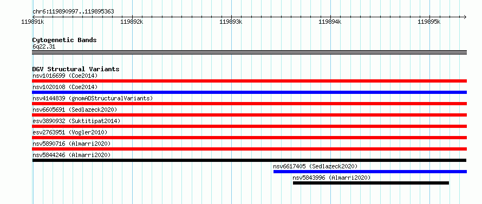Click the chr6:119890997..119895363 coordinate label
The height and width of the screenshot is (204, 482).
(73, 12)
